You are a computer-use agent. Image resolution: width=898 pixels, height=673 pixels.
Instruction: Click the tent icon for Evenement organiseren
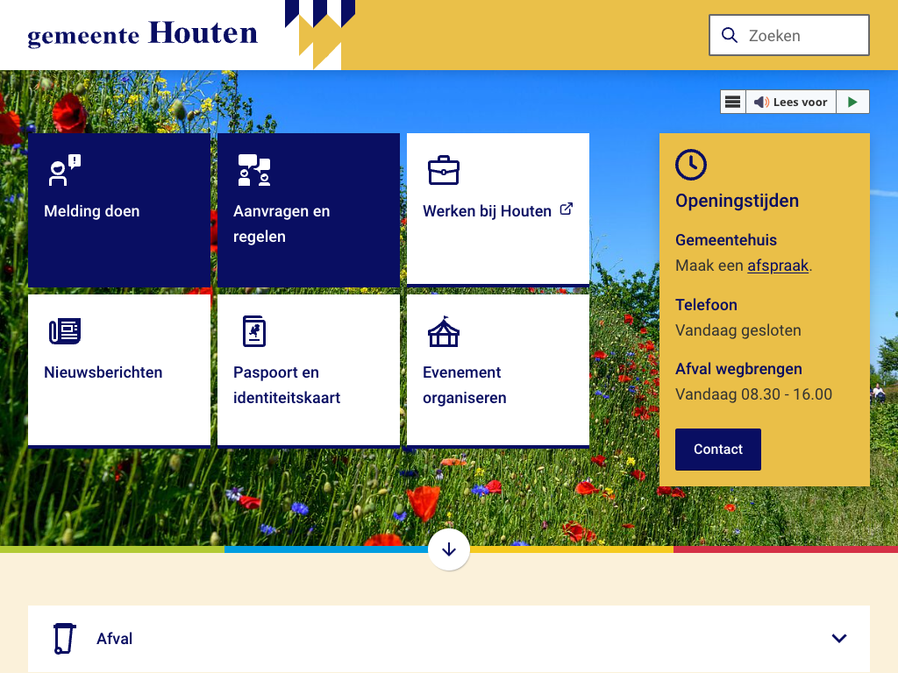444,331
